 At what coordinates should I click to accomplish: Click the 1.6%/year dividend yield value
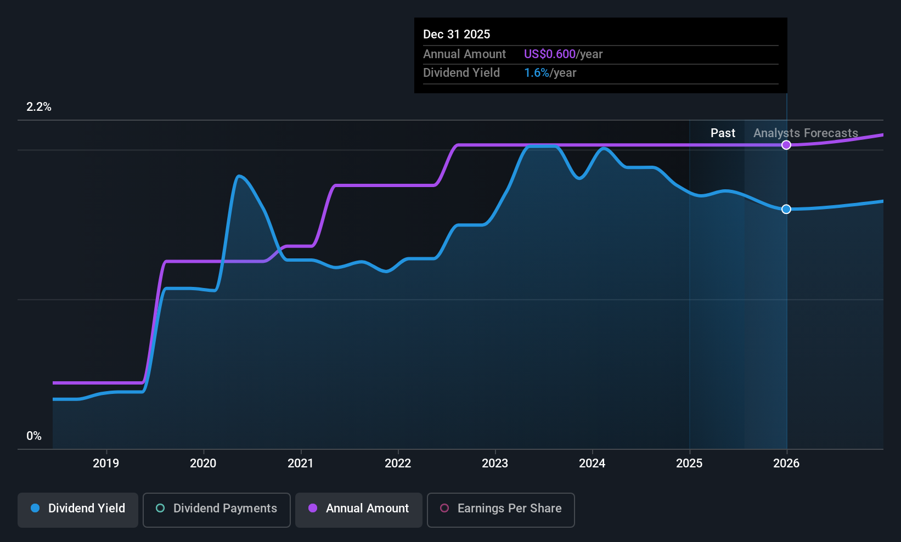(550, 73)
